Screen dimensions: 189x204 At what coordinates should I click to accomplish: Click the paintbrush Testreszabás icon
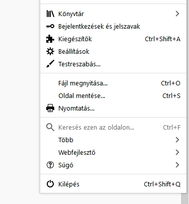(50, 64)
